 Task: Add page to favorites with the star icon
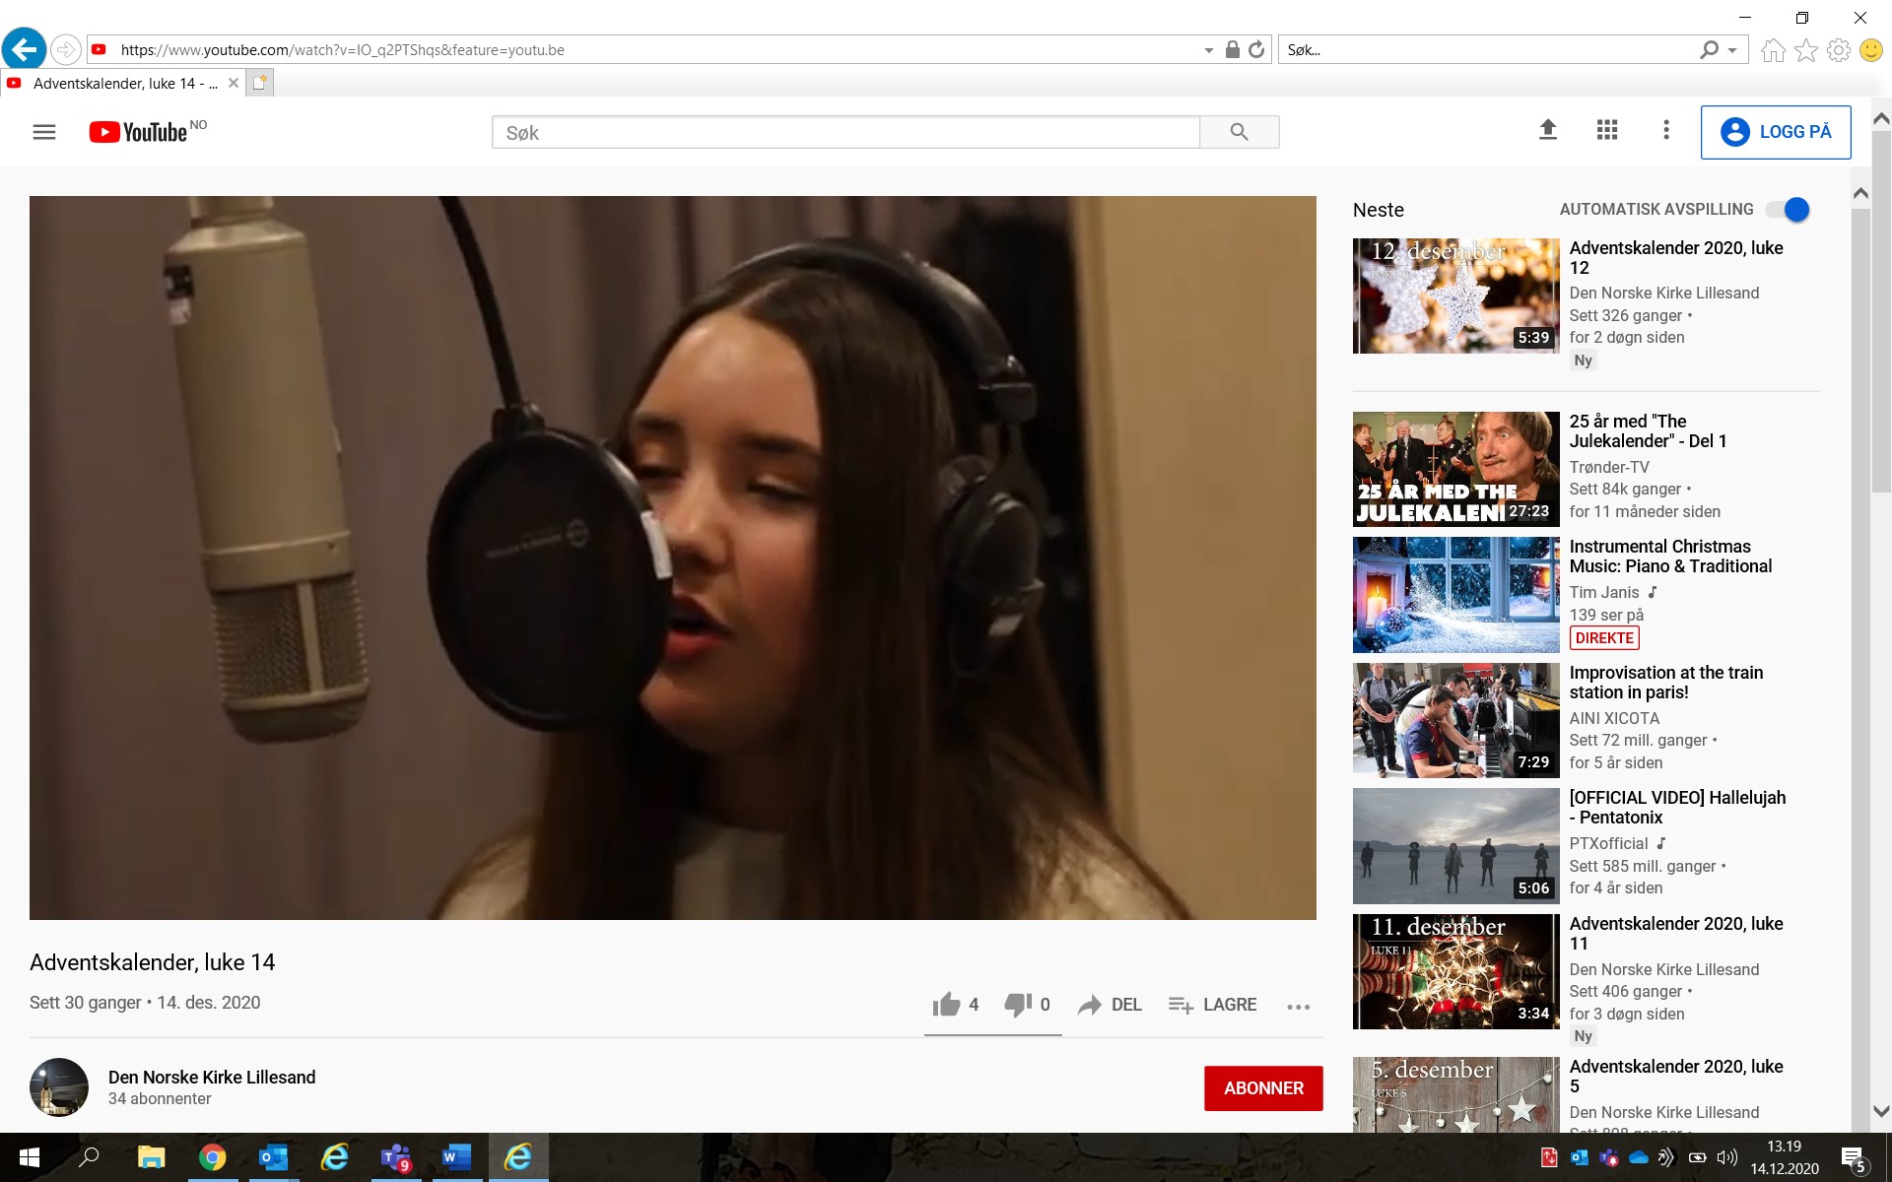pos(1806,49)
